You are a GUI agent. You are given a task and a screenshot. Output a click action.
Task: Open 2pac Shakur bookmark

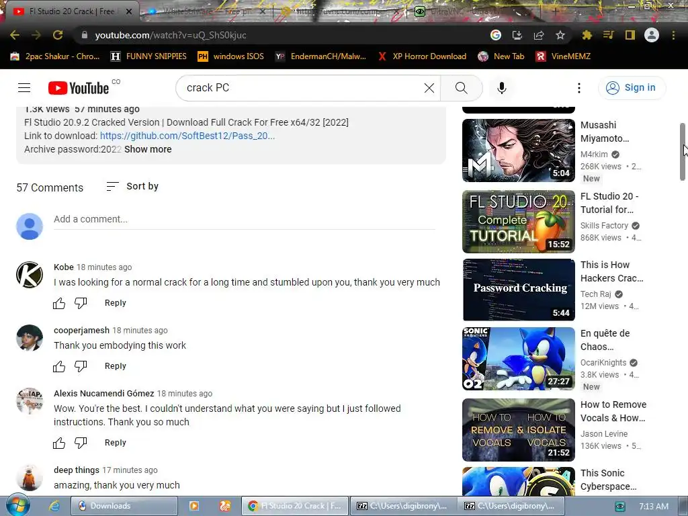tap(55, 56)
